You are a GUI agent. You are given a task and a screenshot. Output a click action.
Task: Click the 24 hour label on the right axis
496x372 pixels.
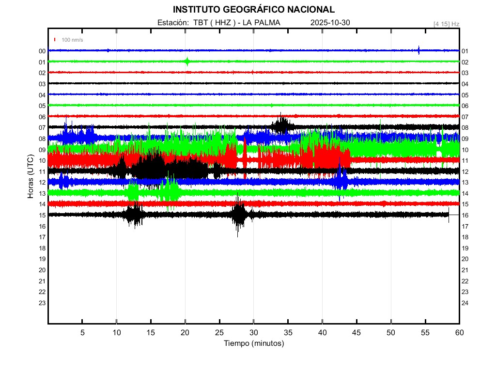pyautogui.click(x=465, y=303)
